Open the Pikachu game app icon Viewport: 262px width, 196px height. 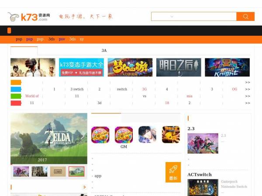(x=171, y=135)
